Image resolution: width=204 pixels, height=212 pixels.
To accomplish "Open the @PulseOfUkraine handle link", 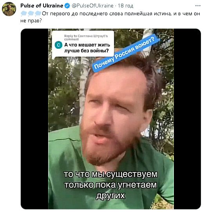I will point(92,5).
